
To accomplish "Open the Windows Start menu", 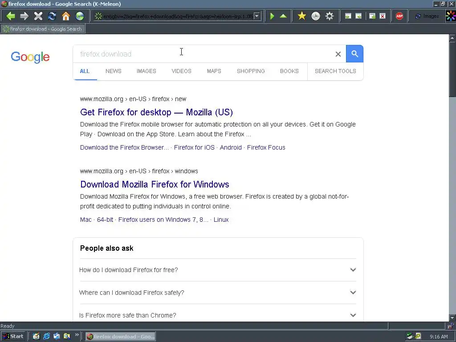I will 13,337.
